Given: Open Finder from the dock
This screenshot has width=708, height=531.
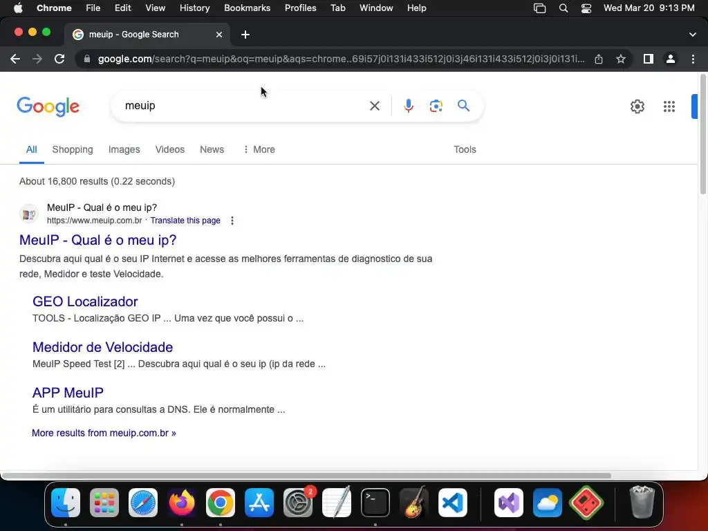Looking at the screenshot, I should point(66,503).
